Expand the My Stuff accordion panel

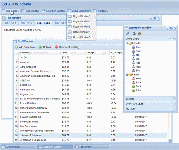pyautogui.click(x=174, y=109)
